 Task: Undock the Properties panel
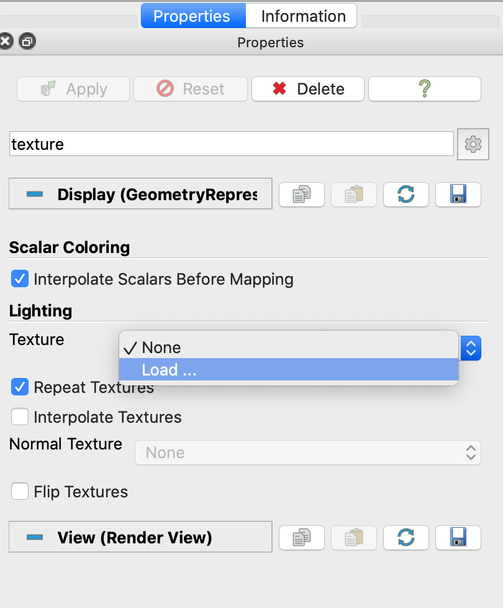click(25, 42)
